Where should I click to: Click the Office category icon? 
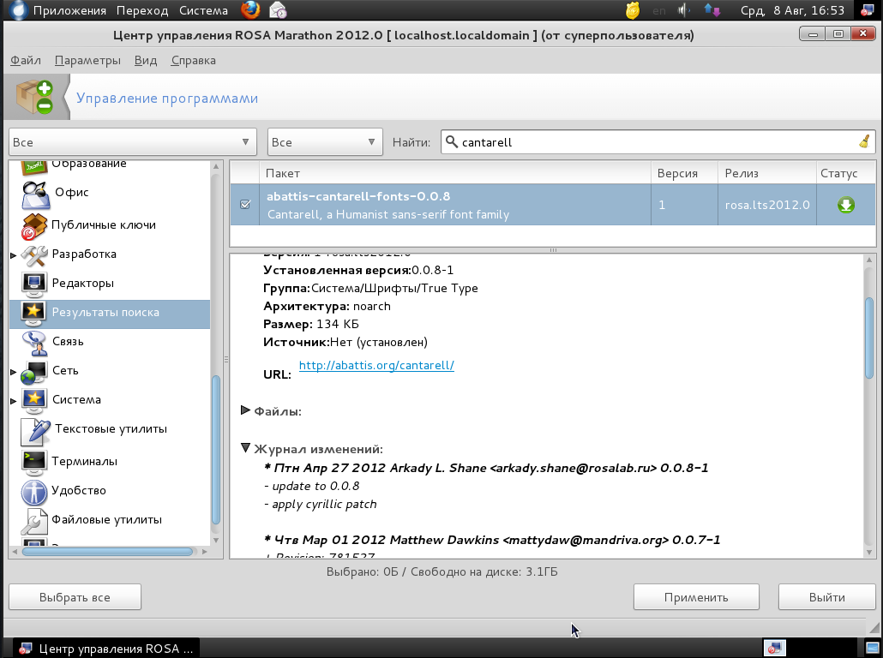tap(36, 194)
